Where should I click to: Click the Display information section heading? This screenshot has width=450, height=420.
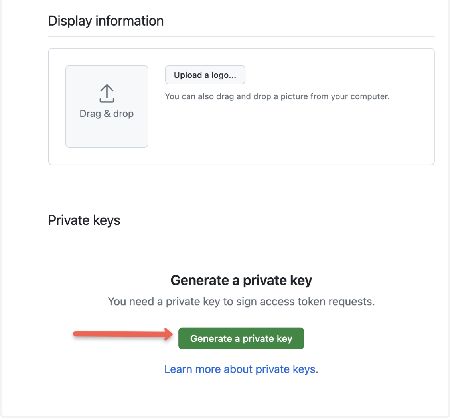click(x=106, y=21)
